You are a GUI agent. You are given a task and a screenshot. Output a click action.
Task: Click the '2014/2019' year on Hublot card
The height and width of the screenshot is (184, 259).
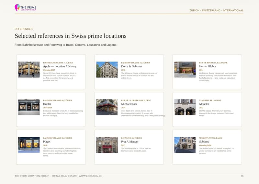47,108
